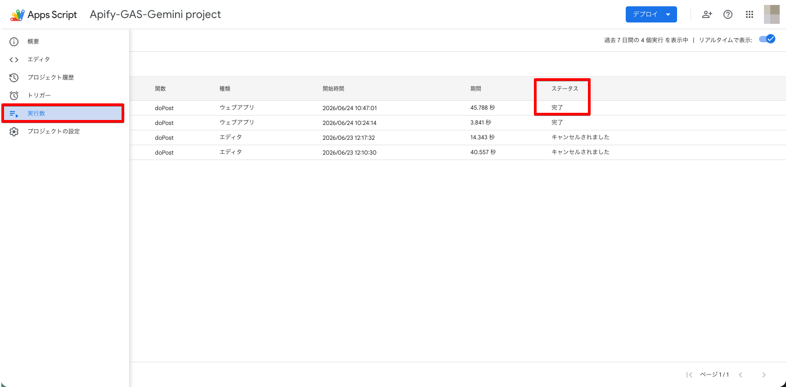The width and height of the screenshot is (786, 387).
Task: Click エディタ type of 12:17:32 run
Action: (x=230, y=137)
